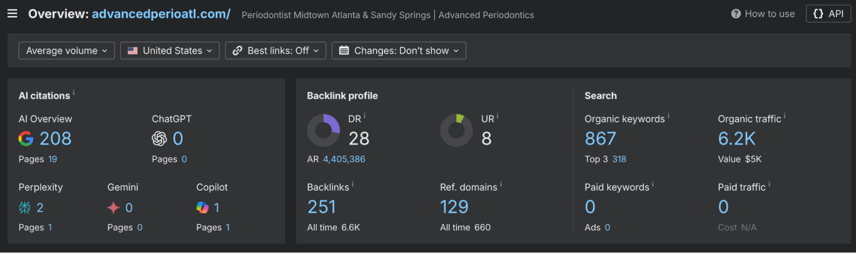Click the DR donut chart

[324, 131]
